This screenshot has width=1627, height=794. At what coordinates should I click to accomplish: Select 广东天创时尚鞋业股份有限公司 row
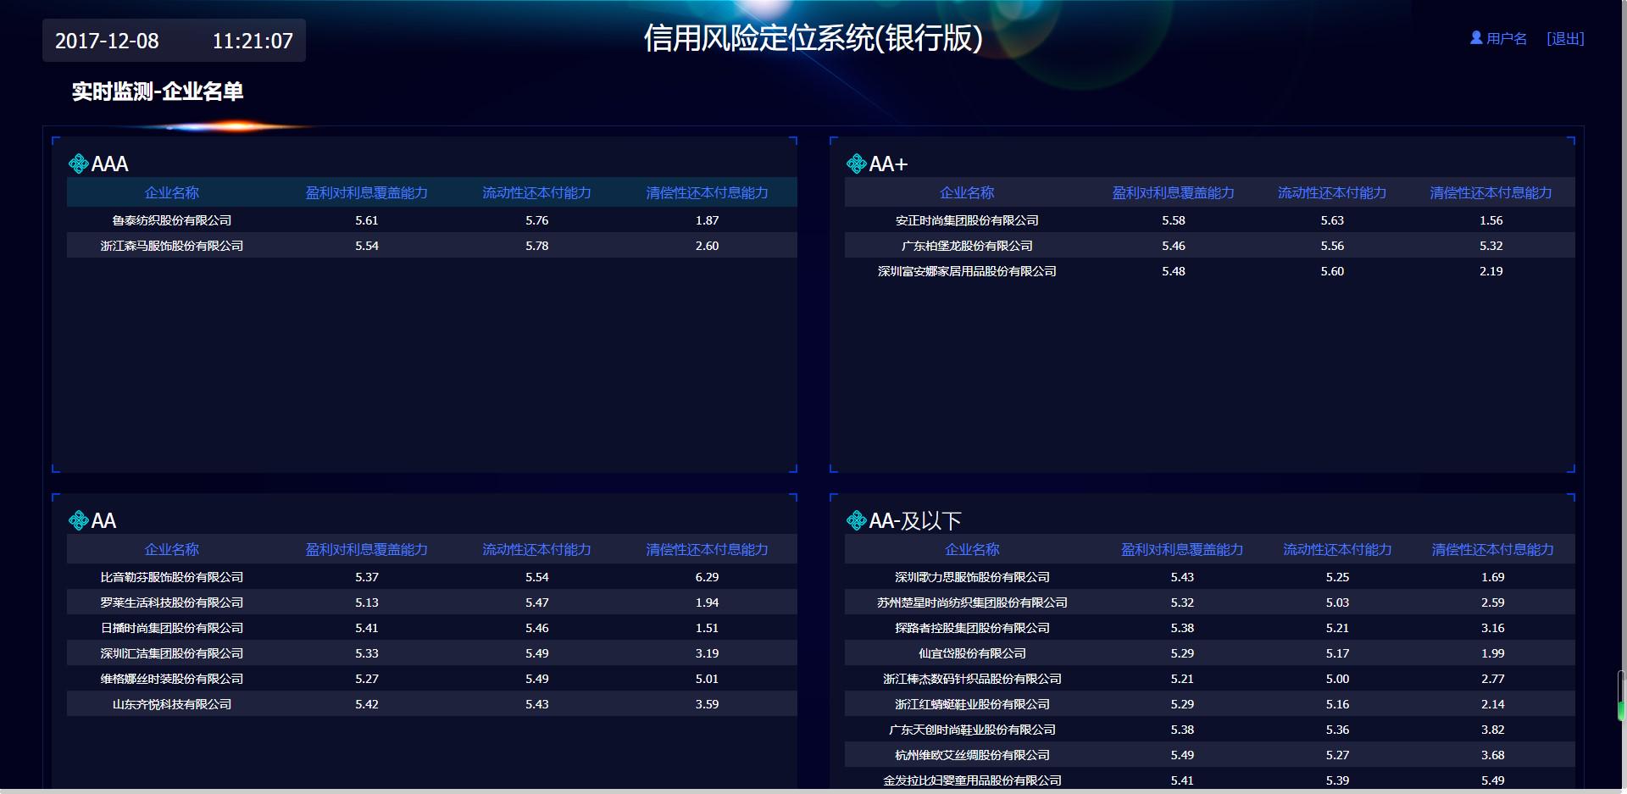[1210, 730]
